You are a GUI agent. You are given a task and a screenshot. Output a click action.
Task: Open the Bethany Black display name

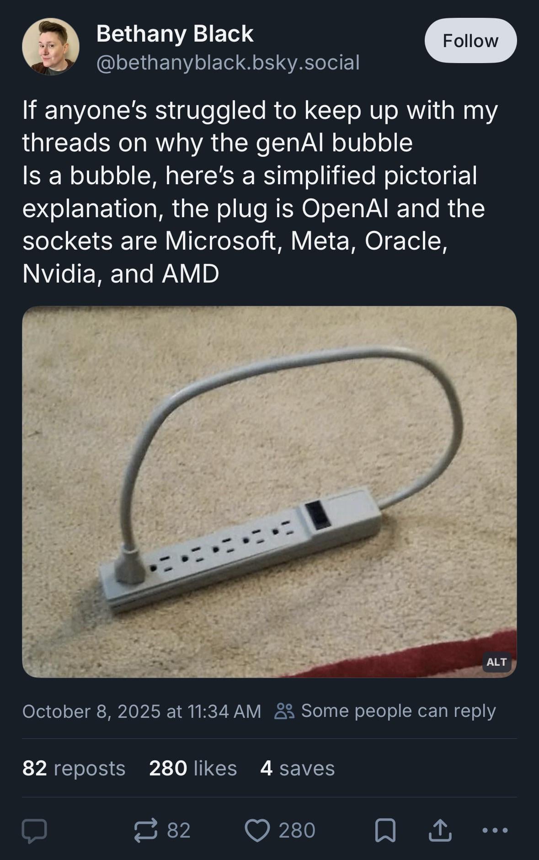(x=175, y=34)
